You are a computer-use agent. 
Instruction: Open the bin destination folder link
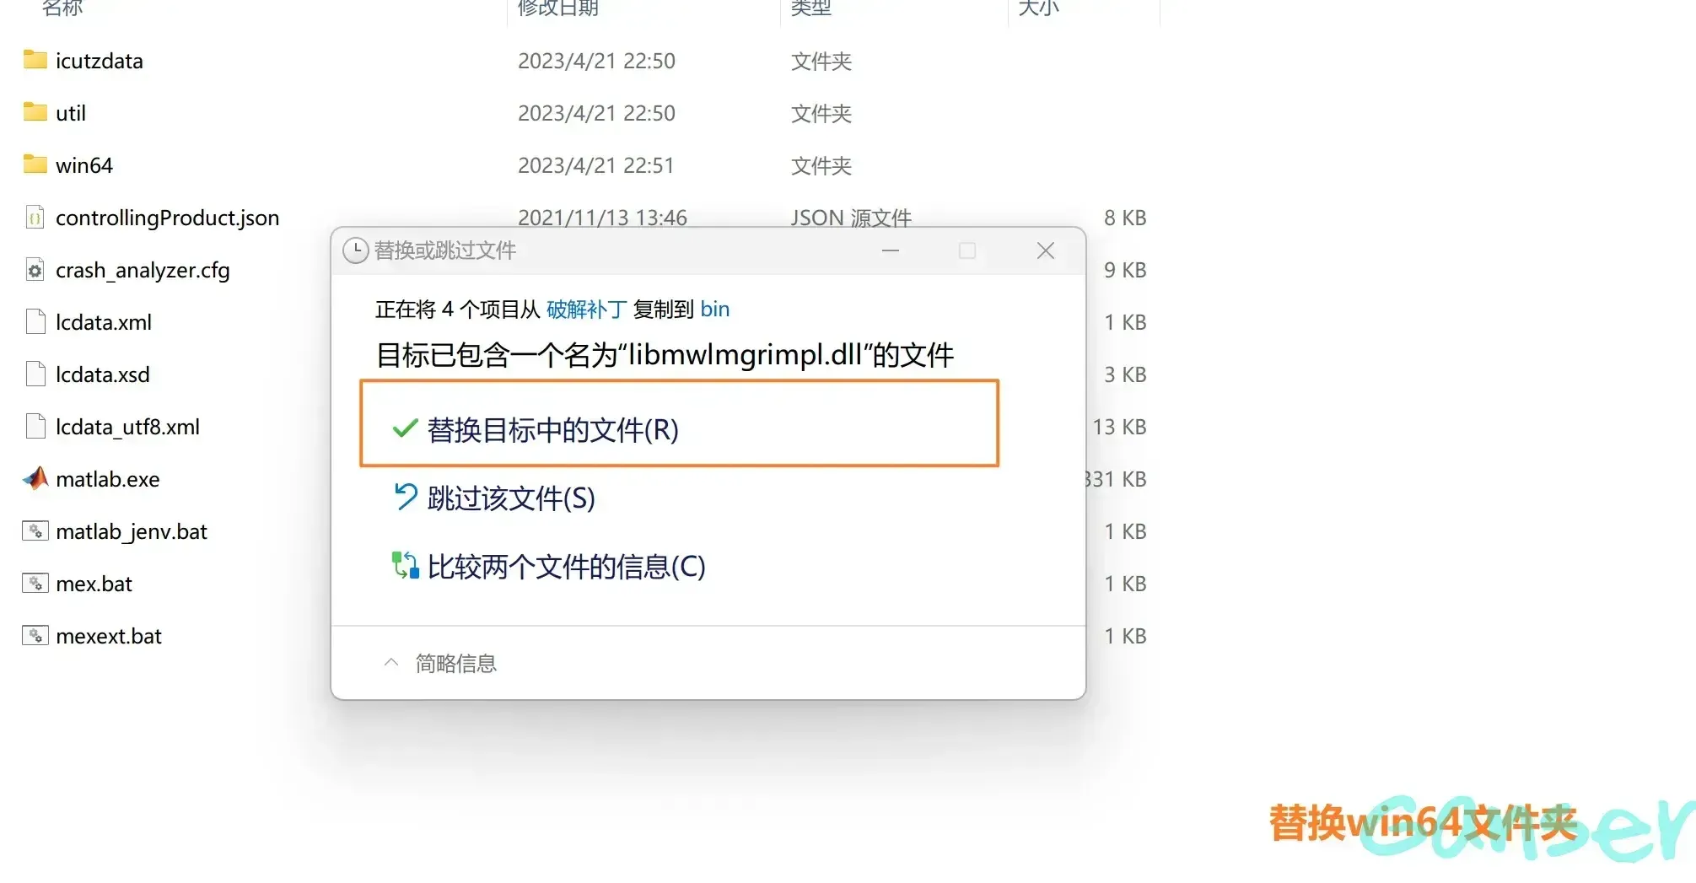coord(714,310)
